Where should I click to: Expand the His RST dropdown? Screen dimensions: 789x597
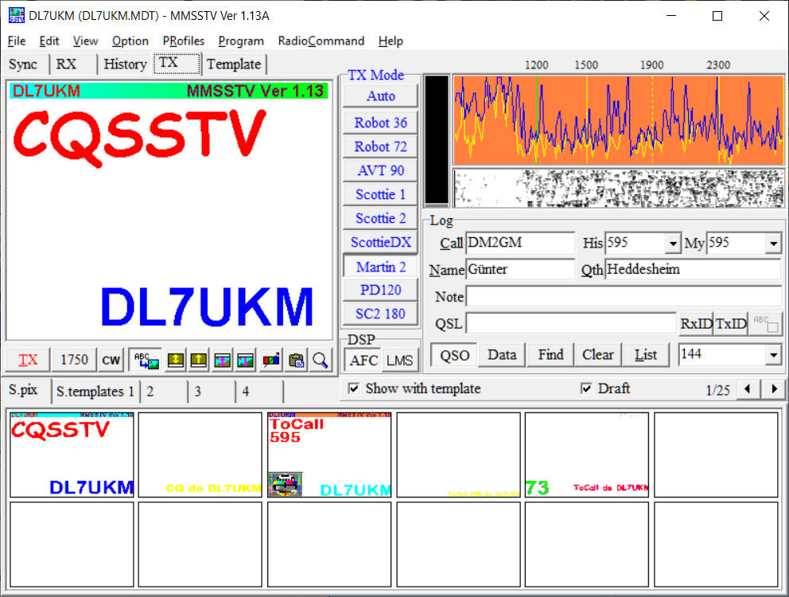tap(674, 244)
